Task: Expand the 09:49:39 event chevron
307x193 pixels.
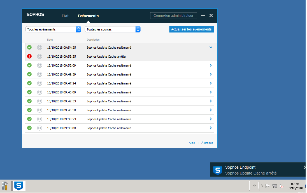Action: click(x=211, y=74)
